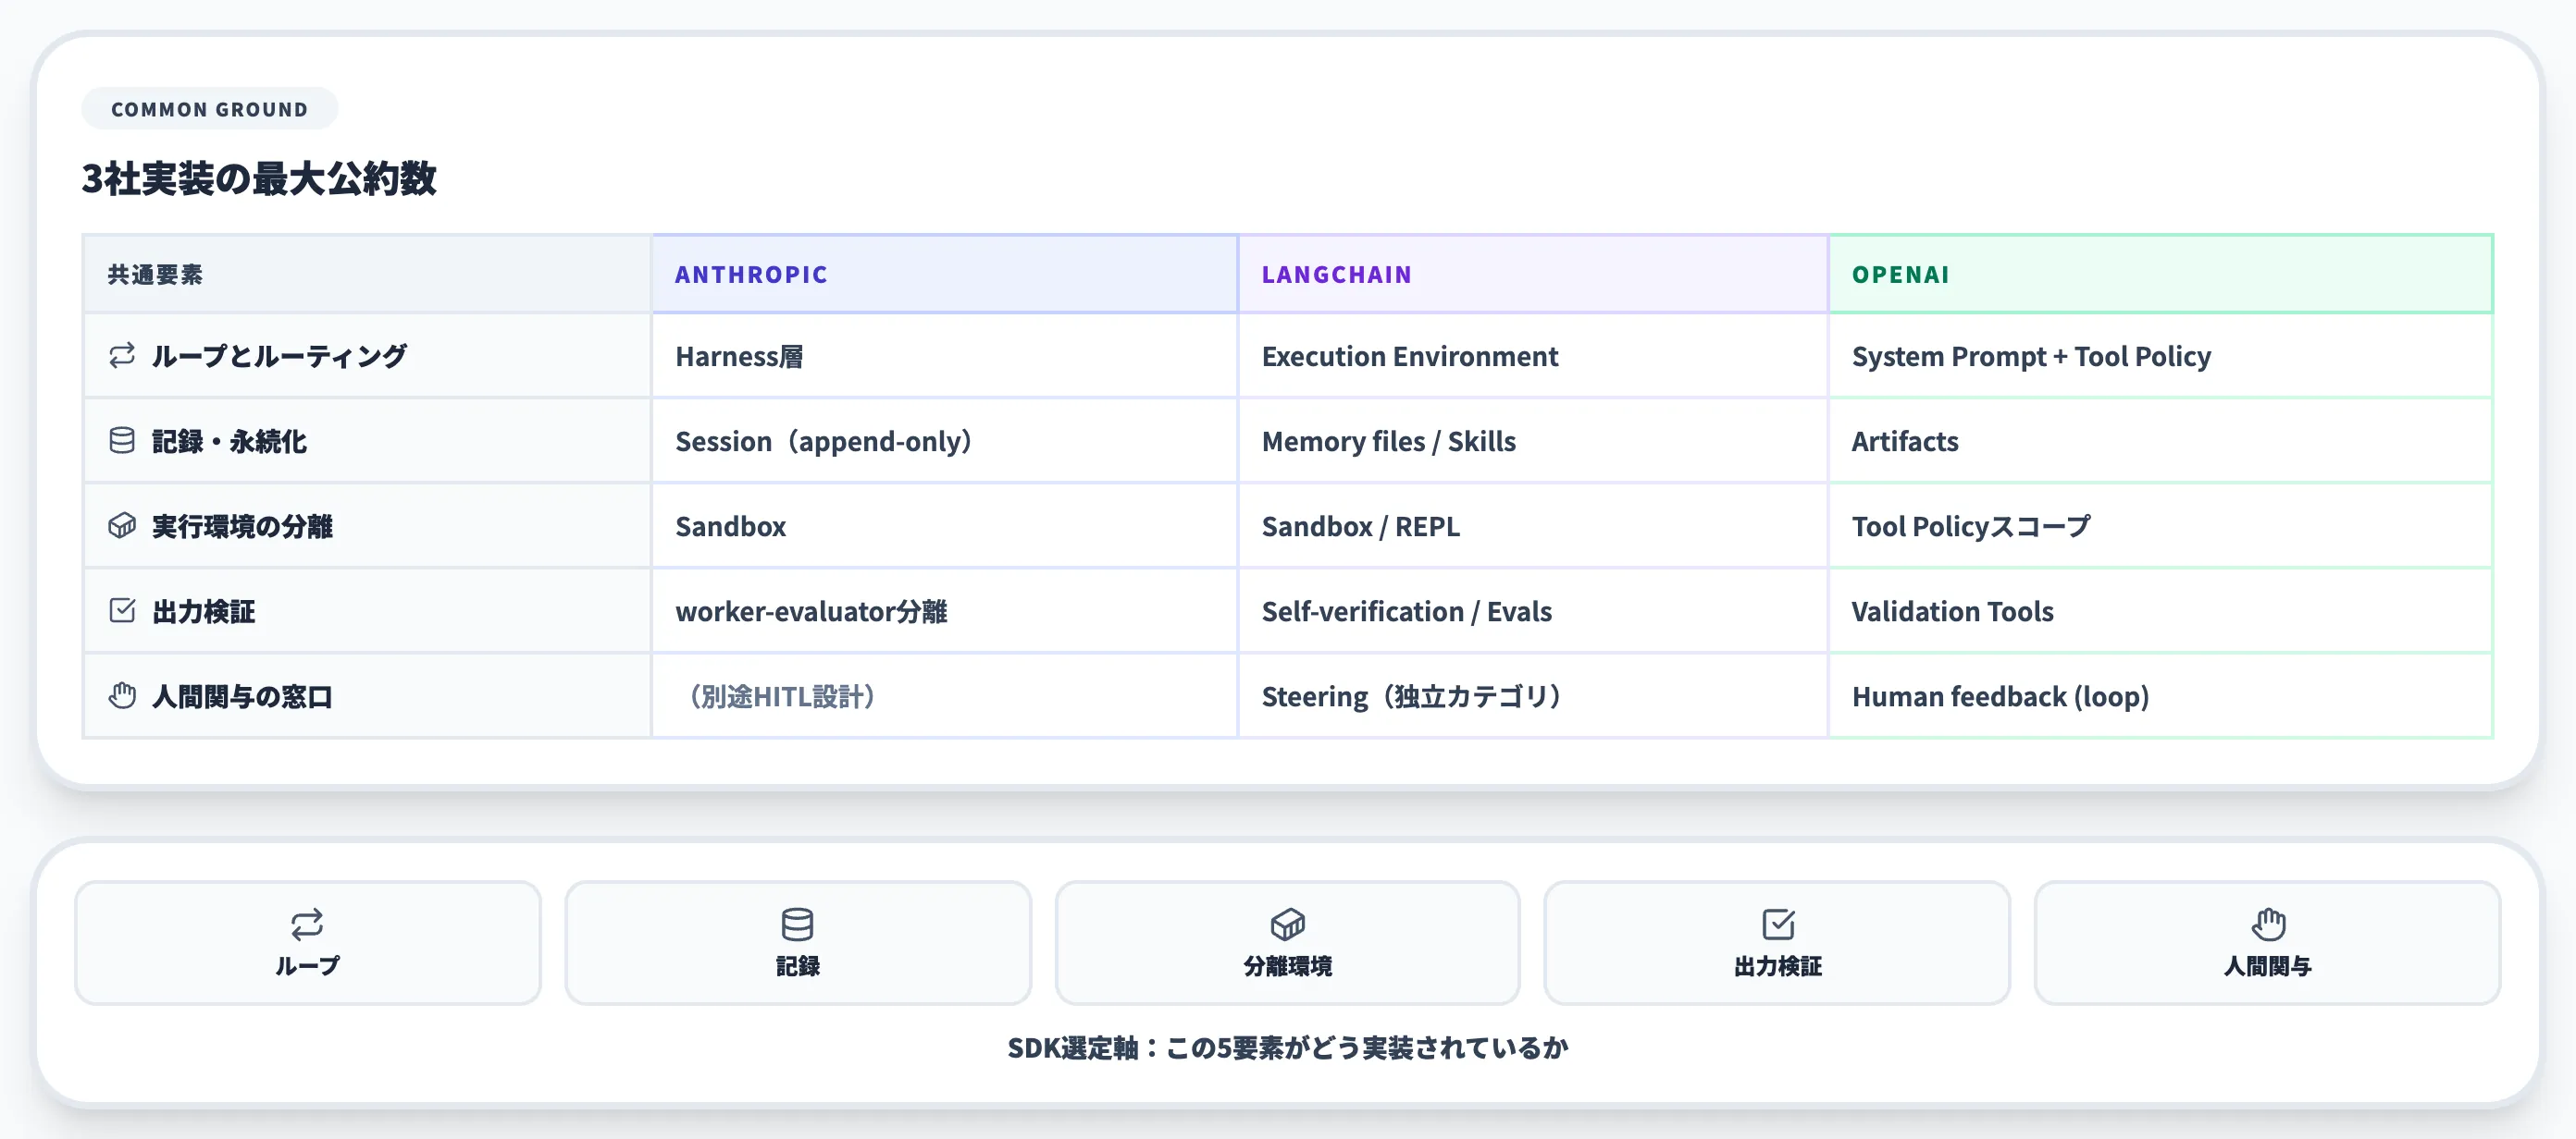Click the loop icon in the ループ card

[307, 925]
